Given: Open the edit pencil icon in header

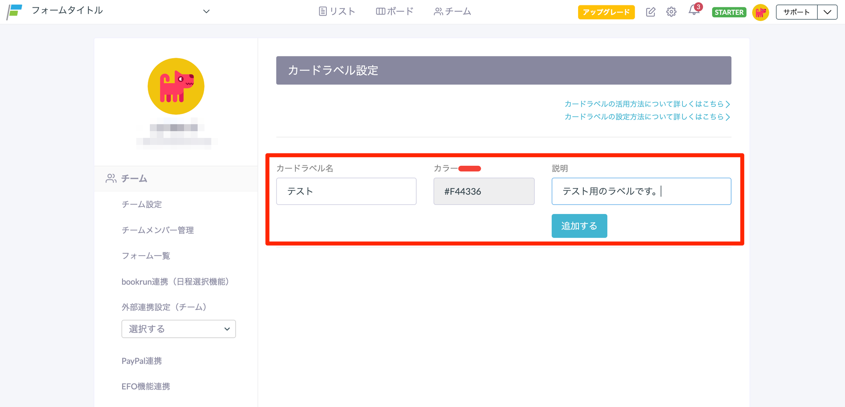Looking at the screenshot, I should click(x=650, y=12).
